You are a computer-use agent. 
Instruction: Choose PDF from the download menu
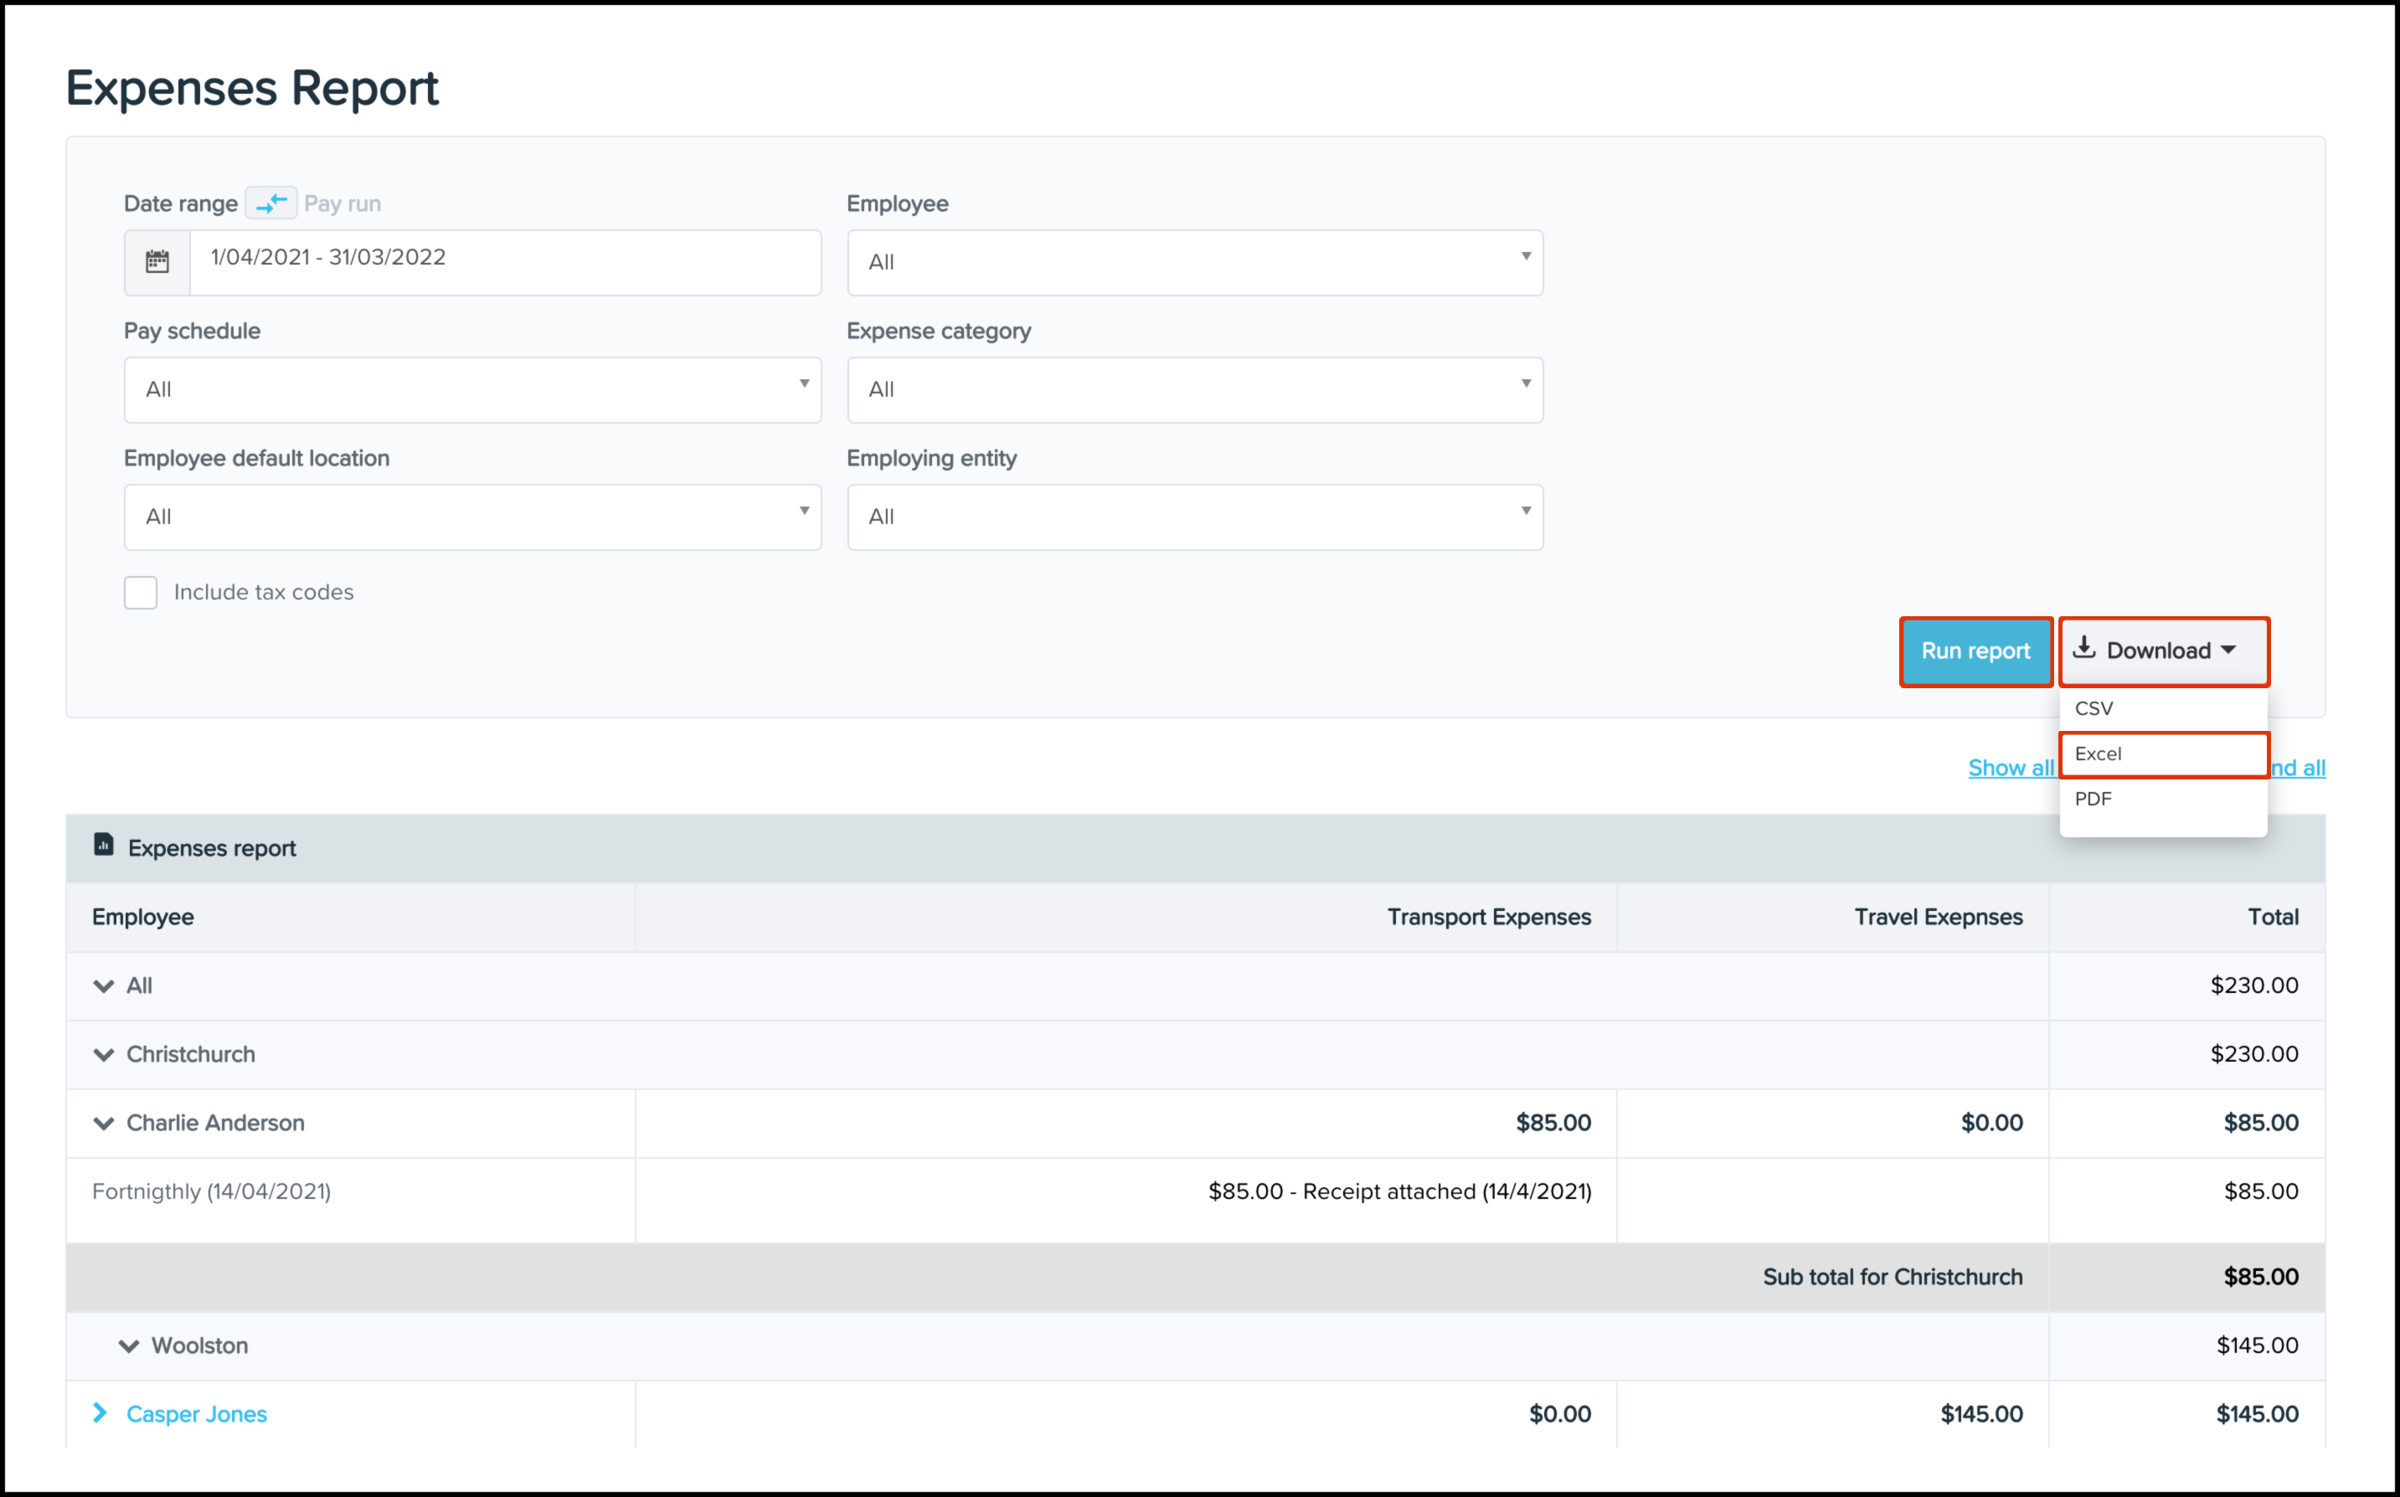(x=2093, y=799)
